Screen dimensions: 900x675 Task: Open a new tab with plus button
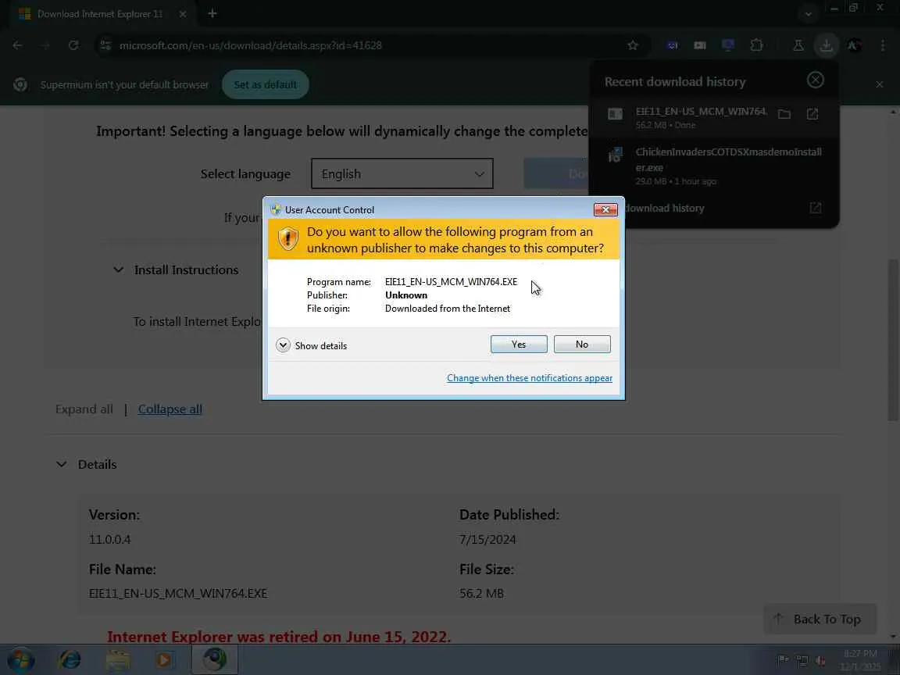click(212, 13)
